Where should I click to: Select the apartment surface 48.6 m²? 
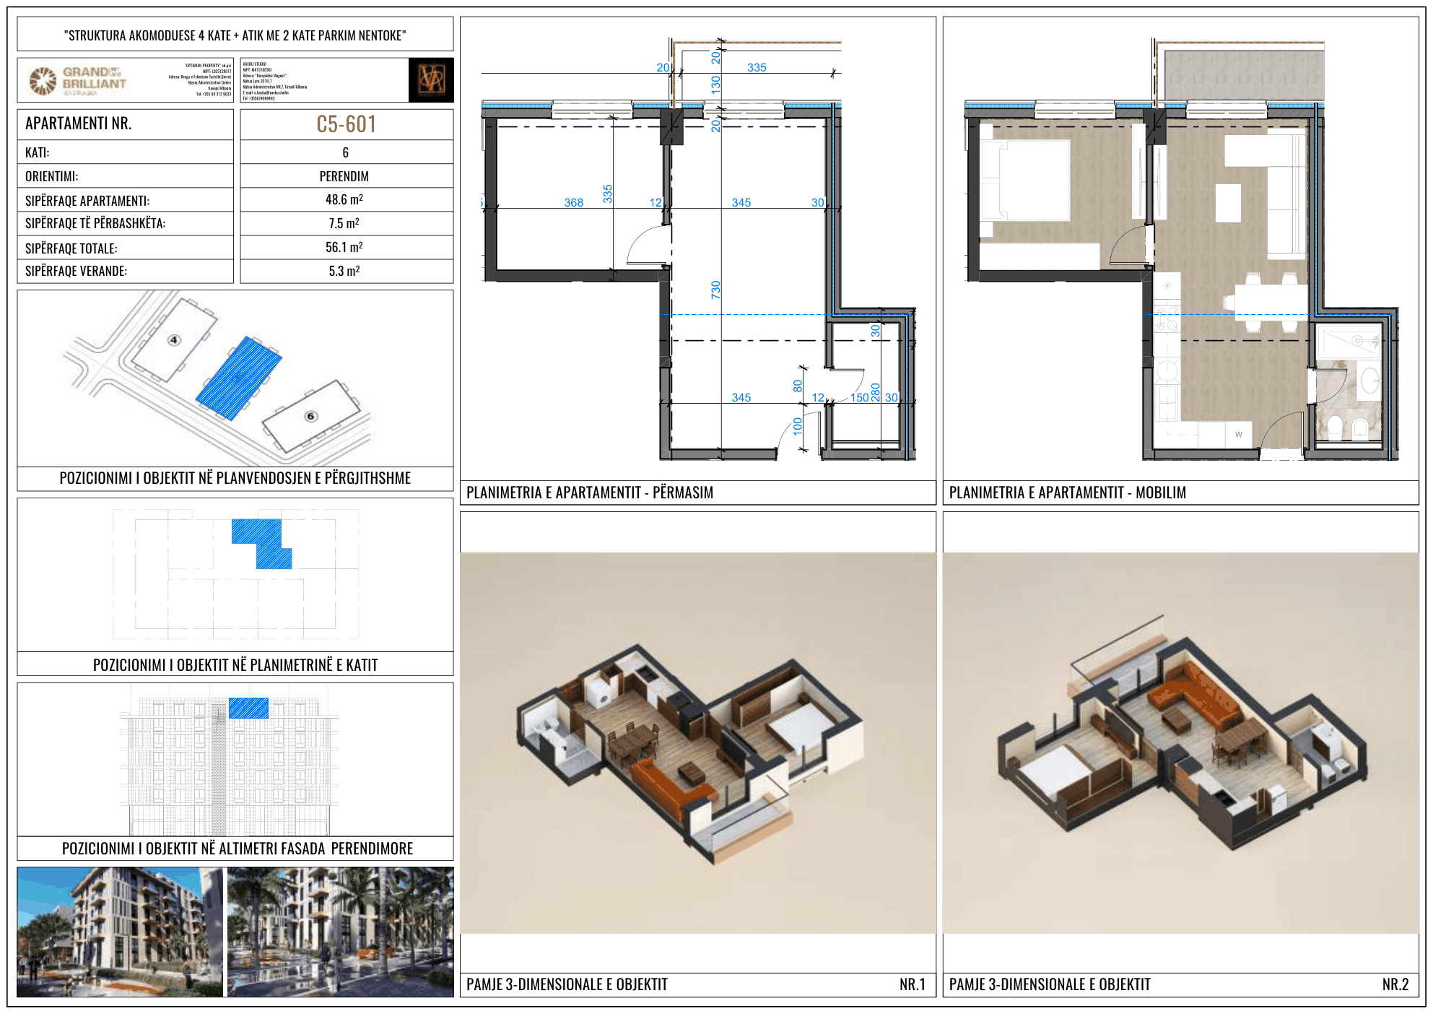344,199
